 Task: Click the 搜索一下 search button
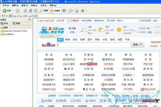[x=138, y=45]
